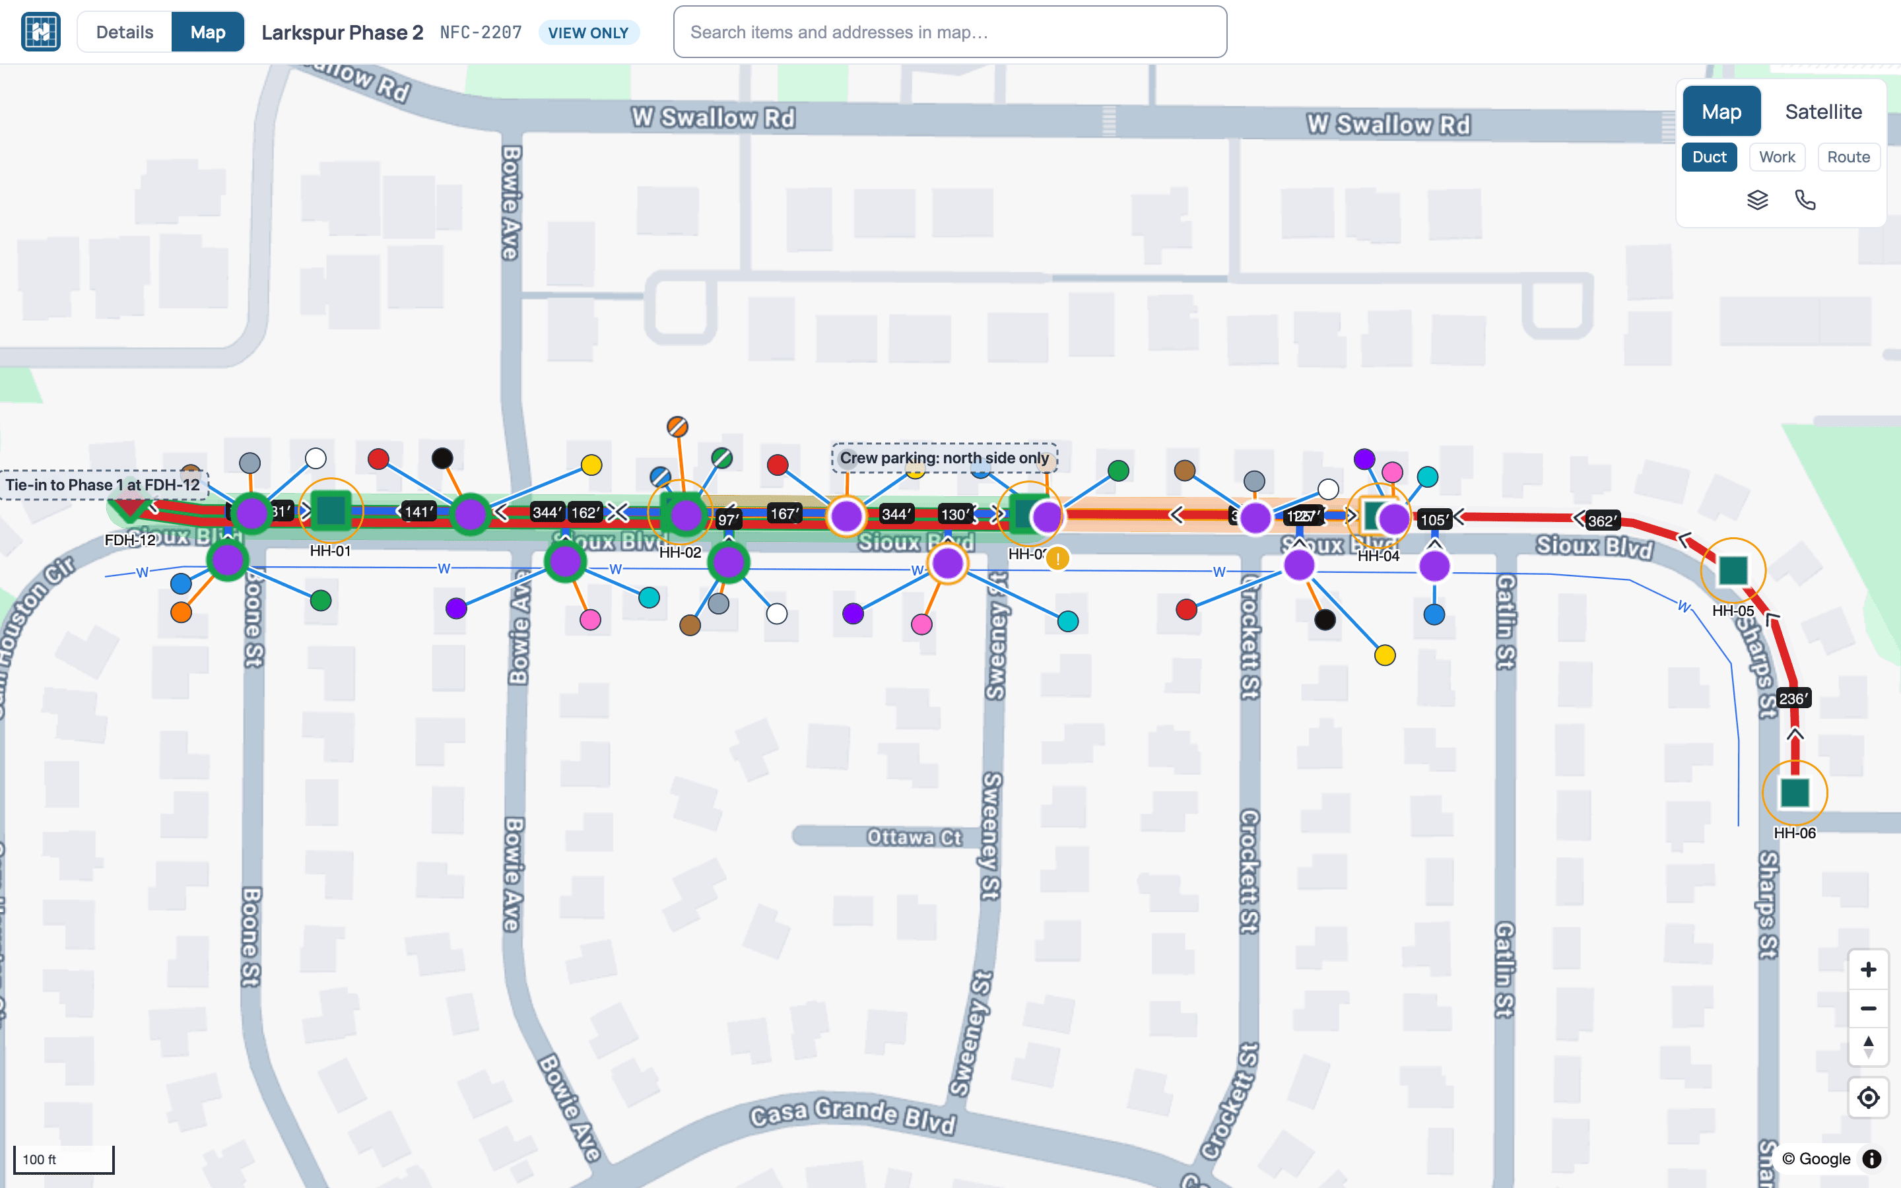Zoom in with the plus button
The height and width of the screenshot is (1188, 1901).
(1868, 970)
